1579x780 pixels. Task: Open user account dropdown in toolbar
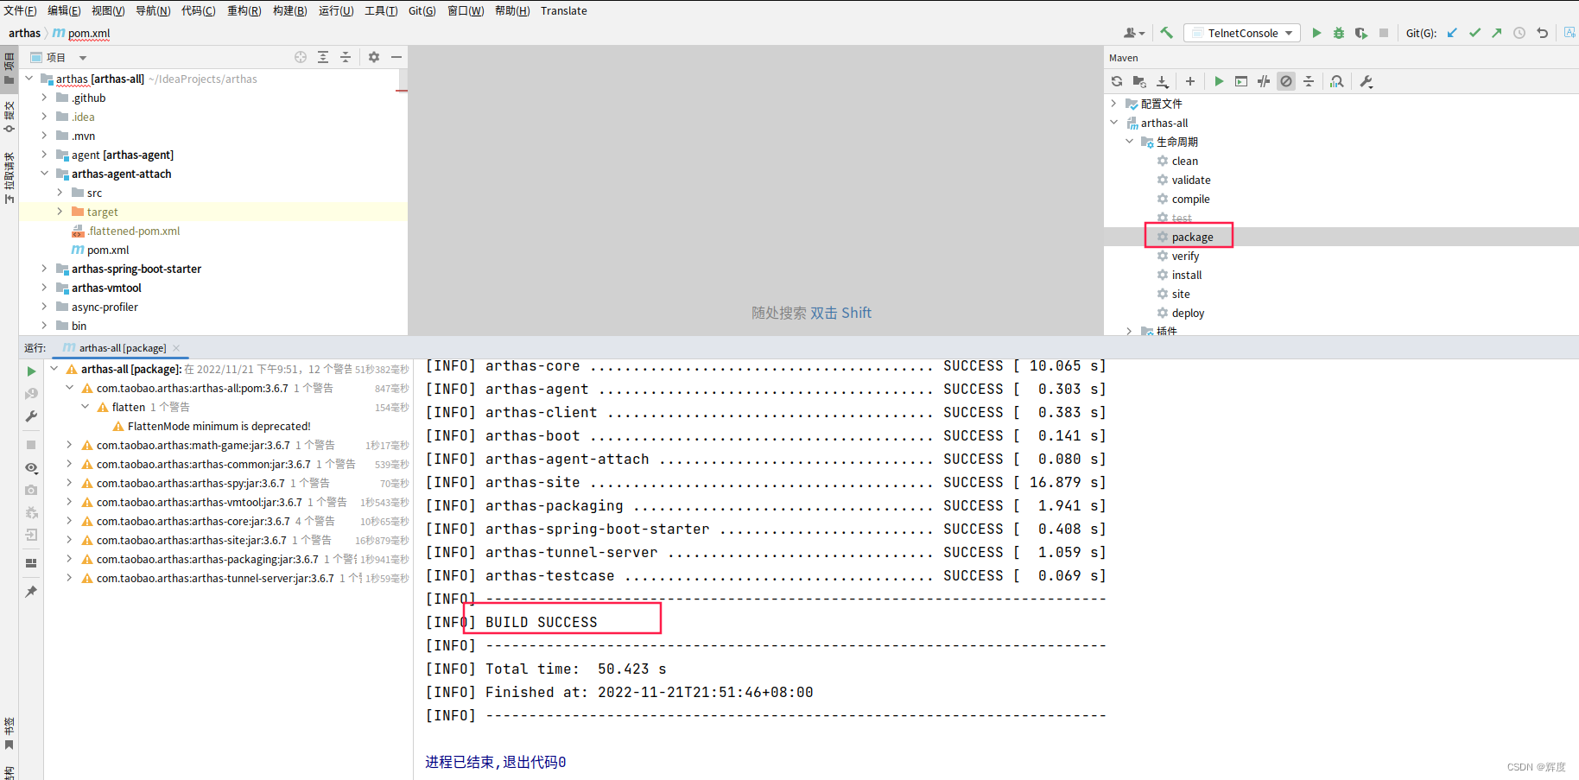(x=1134, y=33)
